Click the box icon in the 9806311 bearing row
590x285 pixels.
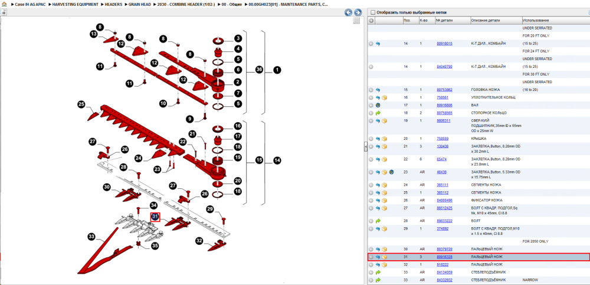(385, 121)
